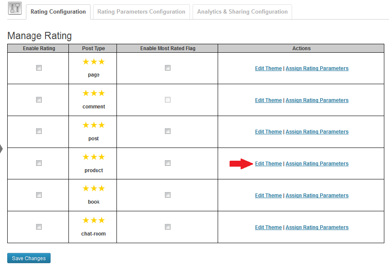Click the 'chat-room' post type label
This screenshot has height=264, width=389.
(94, 234)
